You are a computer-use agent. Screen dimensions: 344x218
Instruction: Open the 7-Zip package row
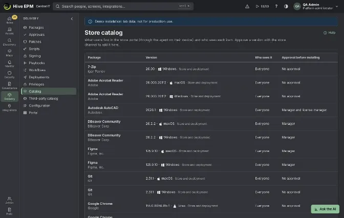[x=211, y=69]
